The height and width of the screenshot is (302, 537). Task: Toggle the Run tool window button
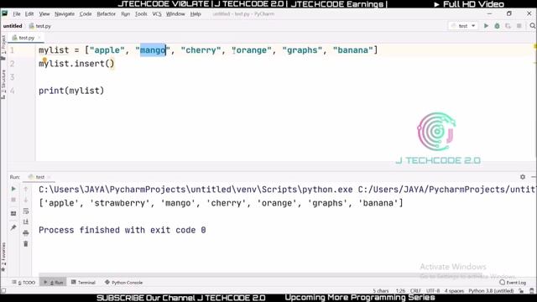coord(54,283)
